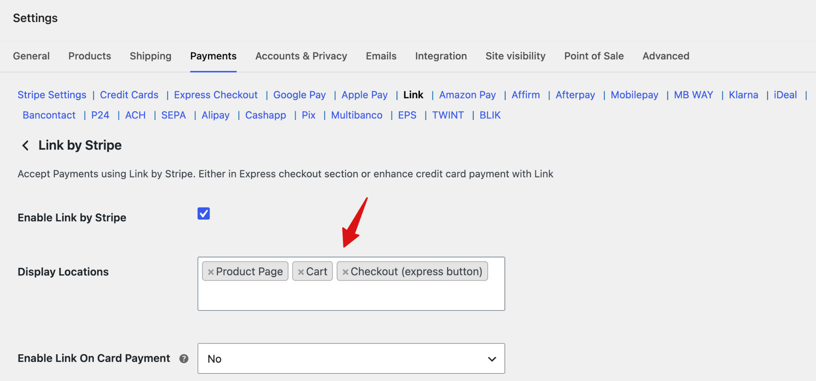Open the Credit Cards section
Image resolution: width=816 pixels, height=381 pixels.
coord(129,95)
